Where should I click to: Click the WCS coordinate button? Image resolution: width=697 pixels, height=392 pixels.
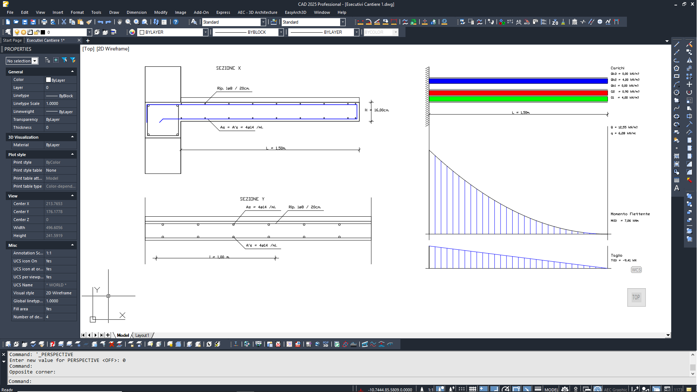coord(636,270)
